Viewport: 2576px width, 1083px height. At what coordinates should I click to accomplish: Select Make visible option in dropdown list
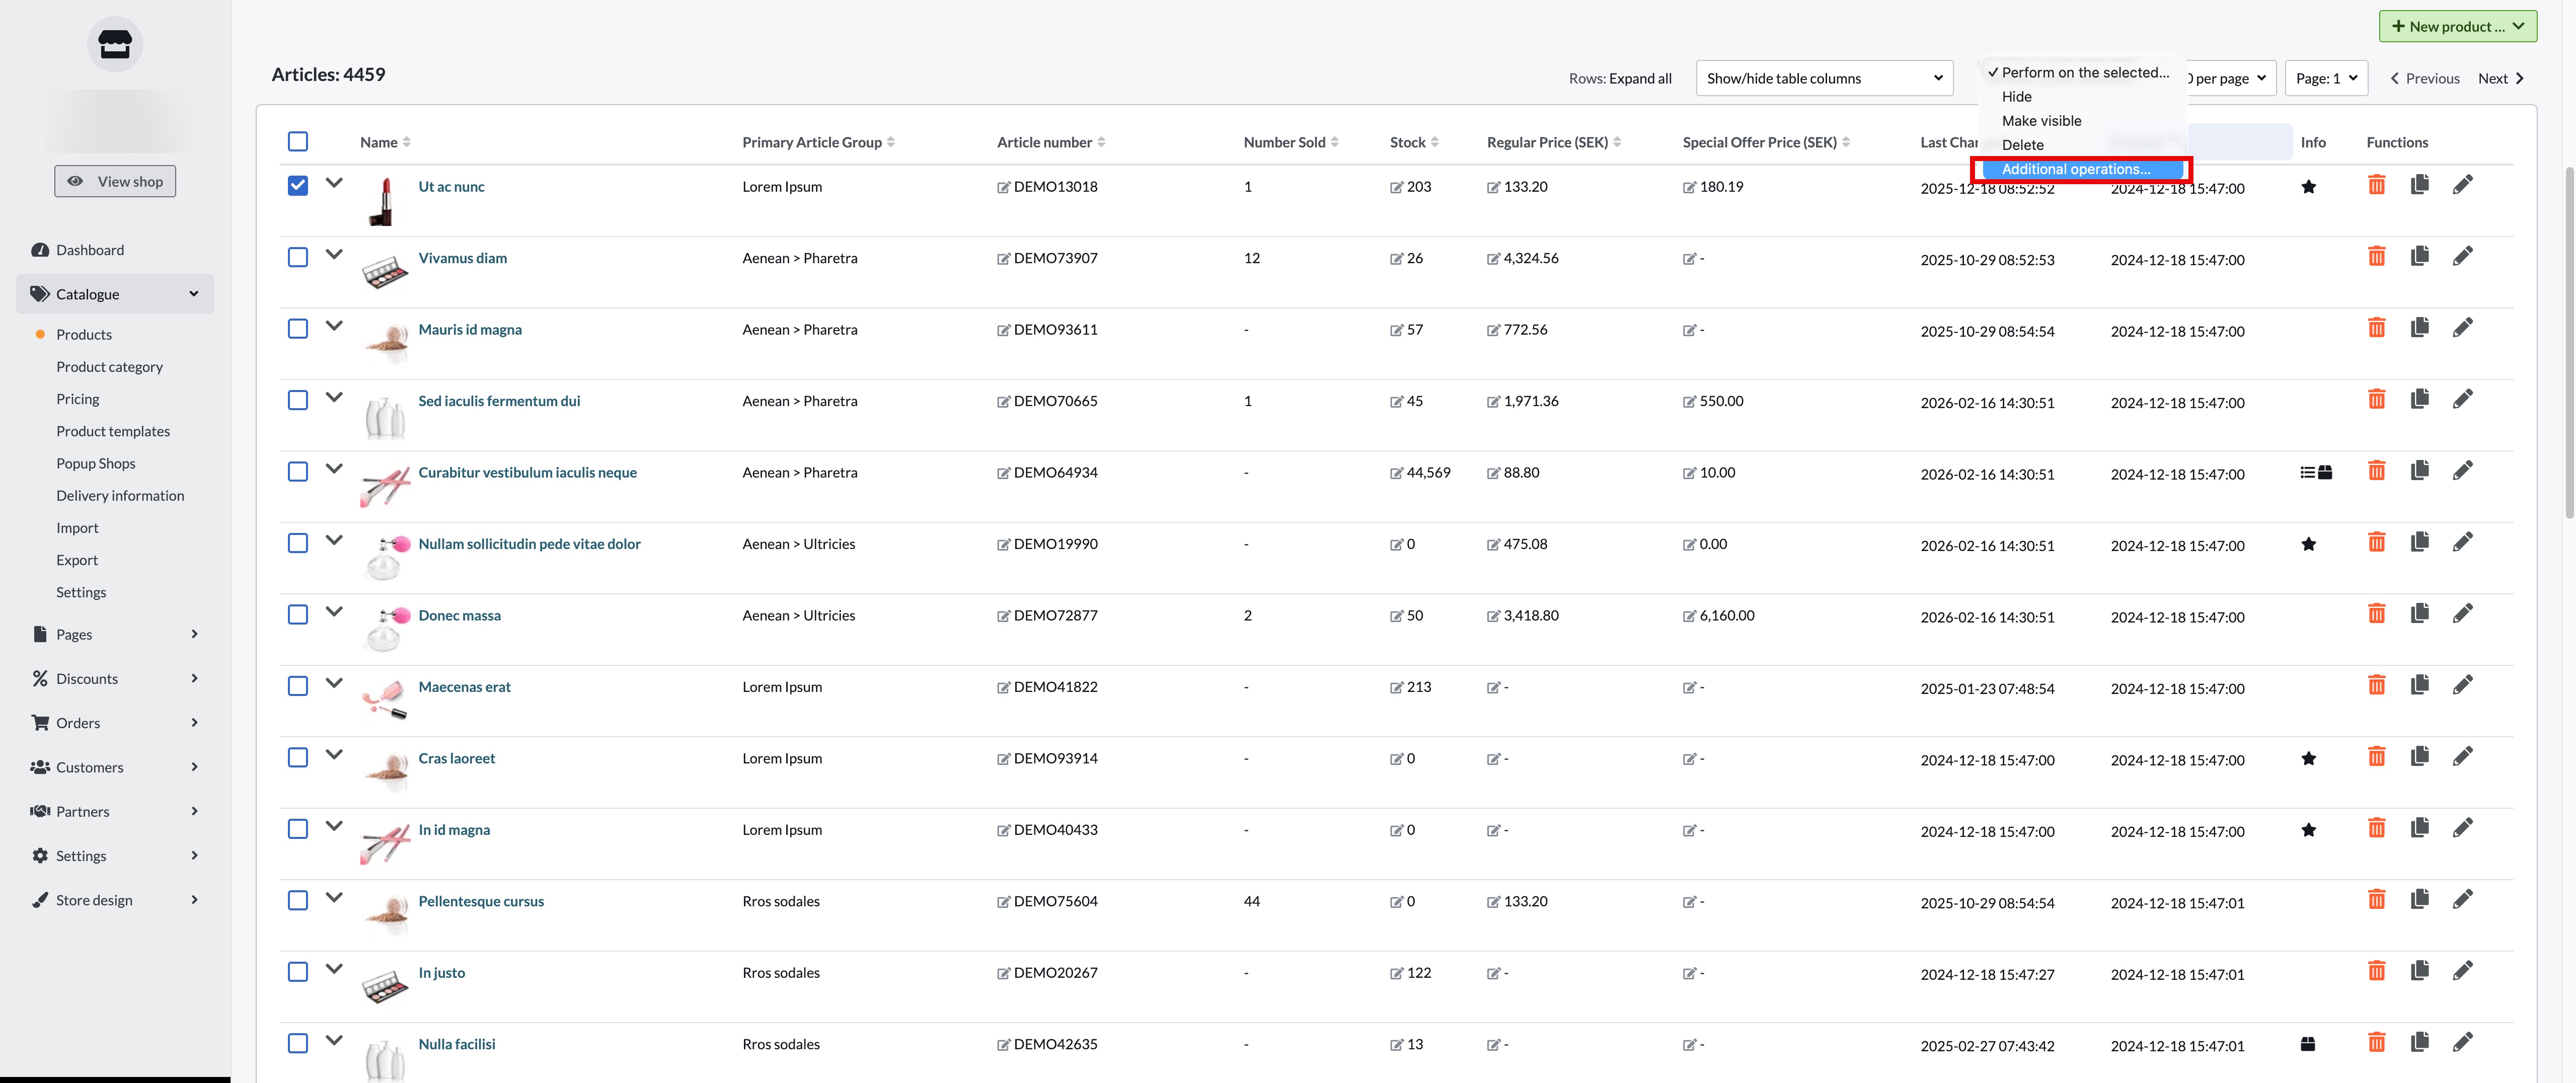[2041, 121]
